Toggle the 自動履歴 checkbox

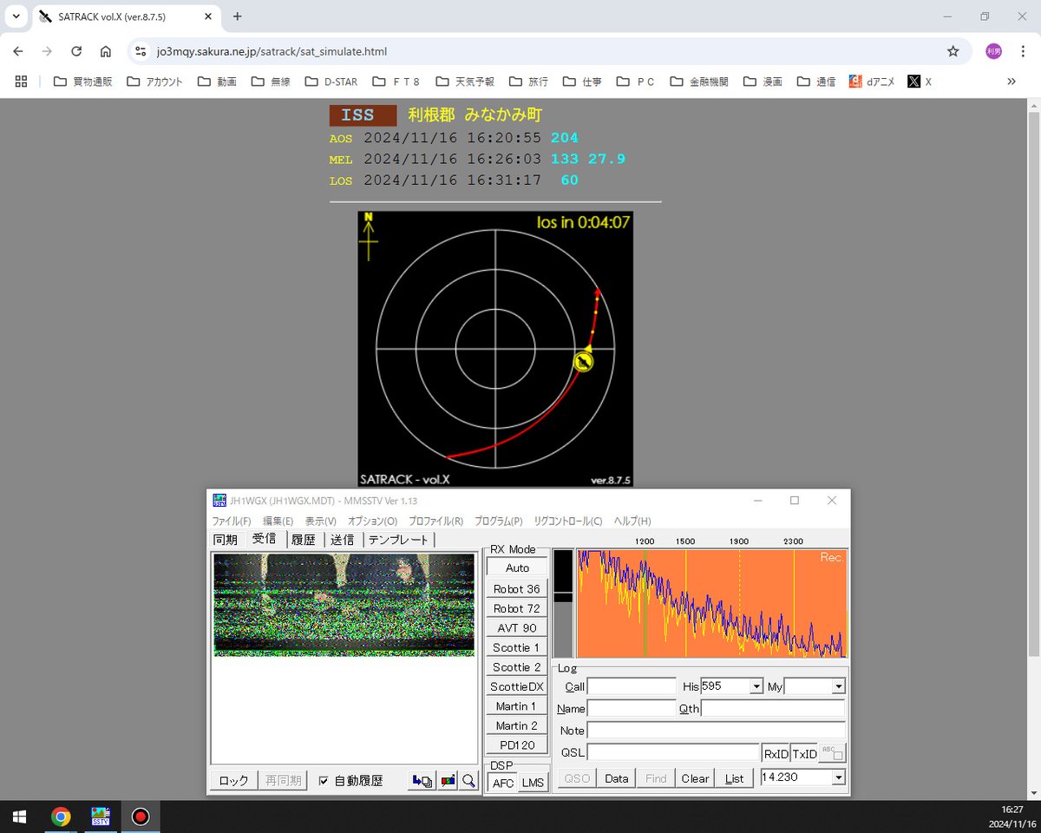click(x=324, y=780)
